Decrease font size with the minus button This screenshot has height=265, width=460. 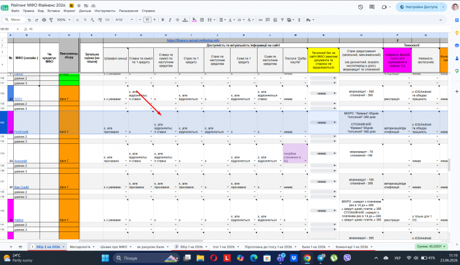(140, 20)
